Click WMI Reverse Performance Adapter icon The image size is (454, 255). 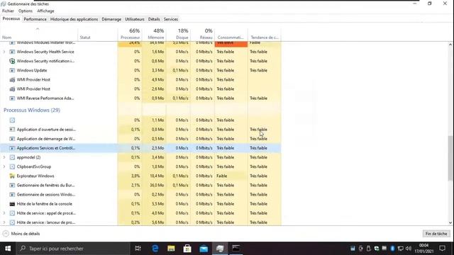click(x=12, y=98)
